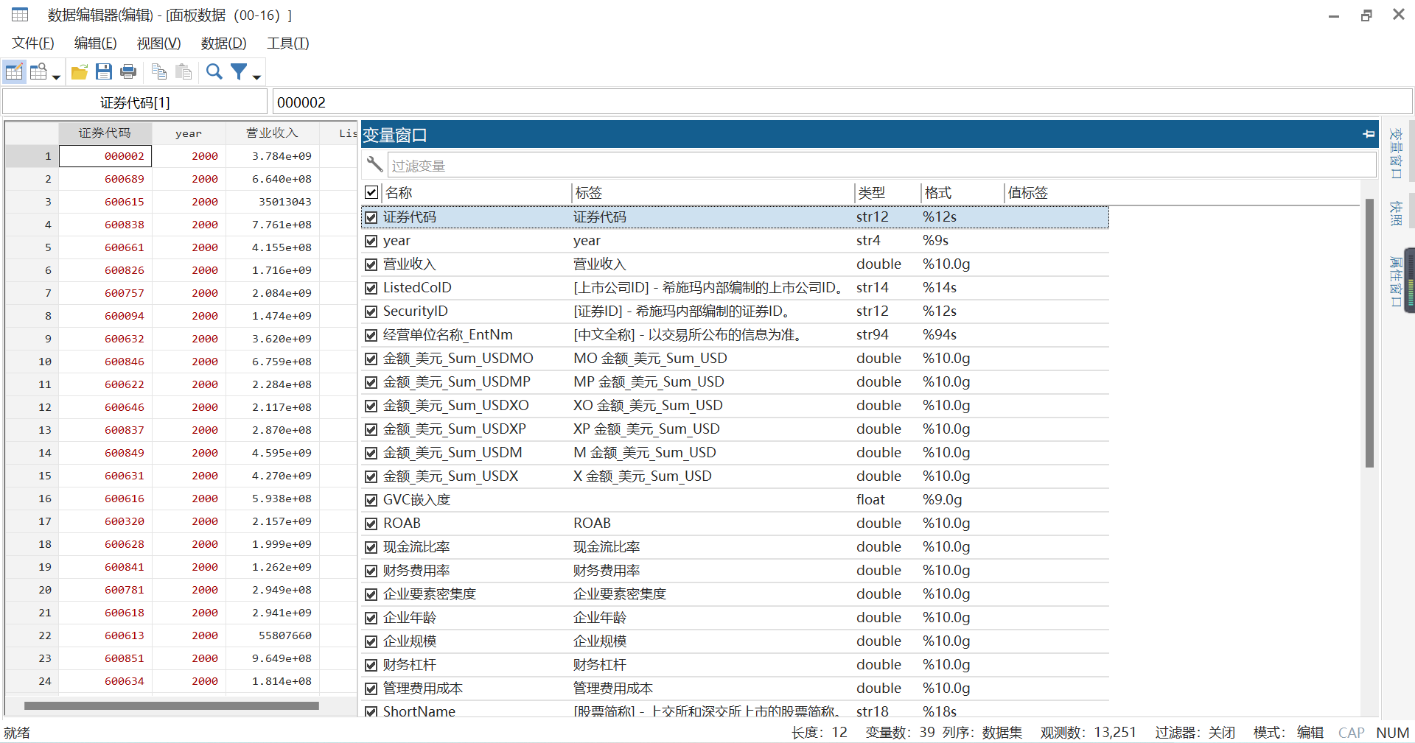Expand the filter icon dropdown arrow
The width and height of the screenshot is (1415, 743).
pos(256,76)
